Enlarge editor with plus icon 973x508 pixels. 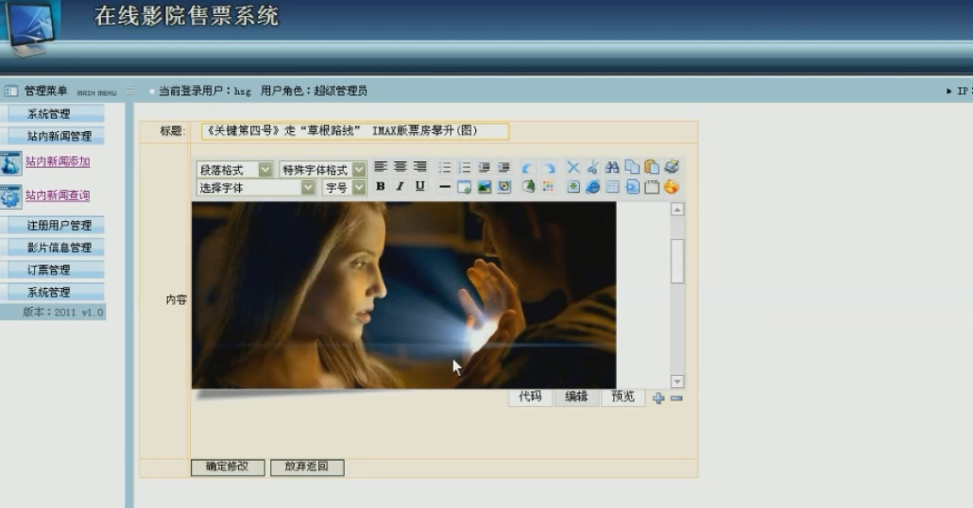click(x=658, y=398)
